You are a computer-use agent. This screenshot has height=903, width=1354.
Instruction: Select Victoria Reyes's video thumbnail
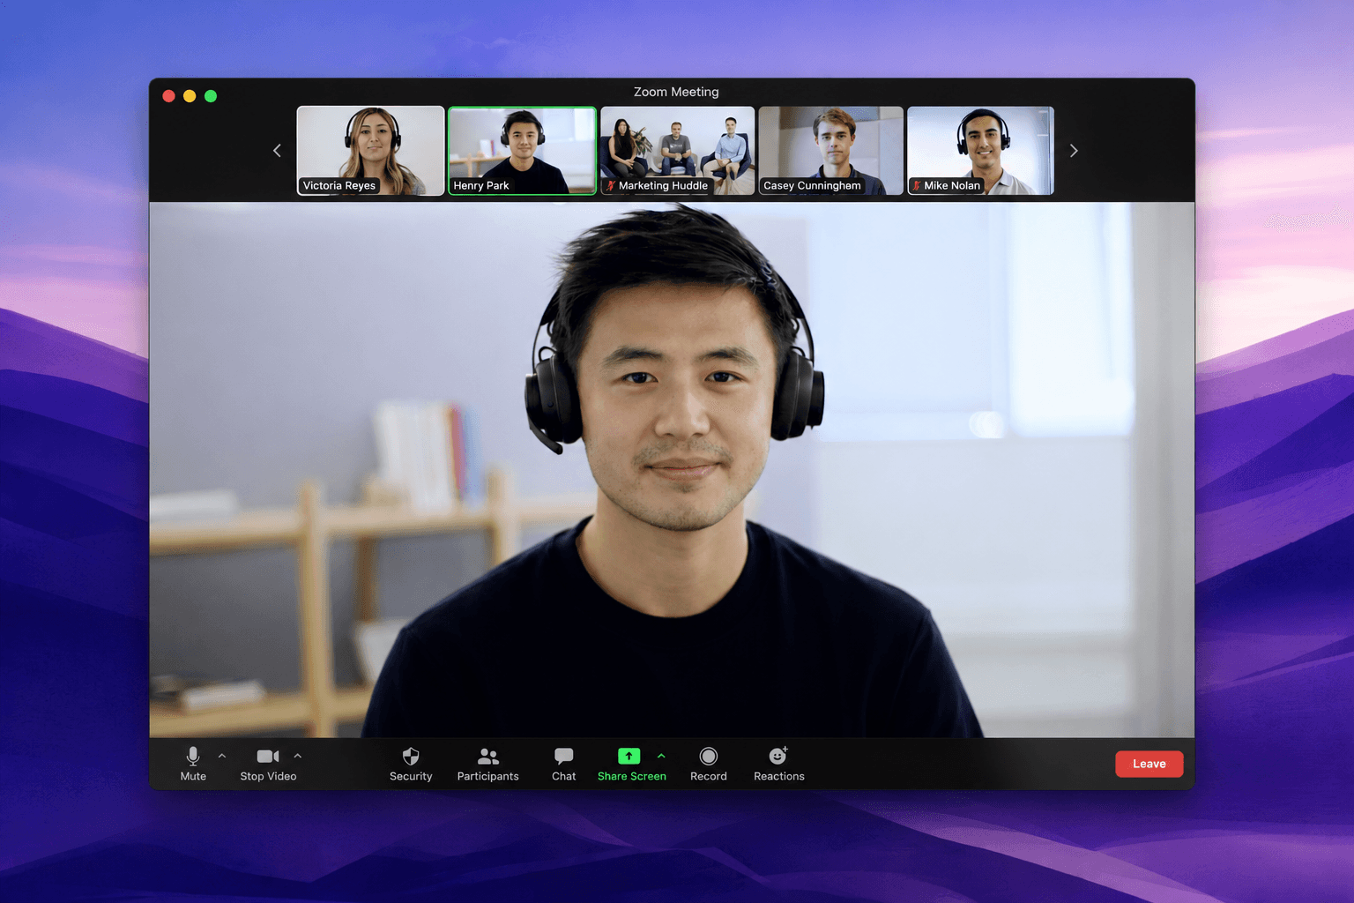click(x=370, y=151)
